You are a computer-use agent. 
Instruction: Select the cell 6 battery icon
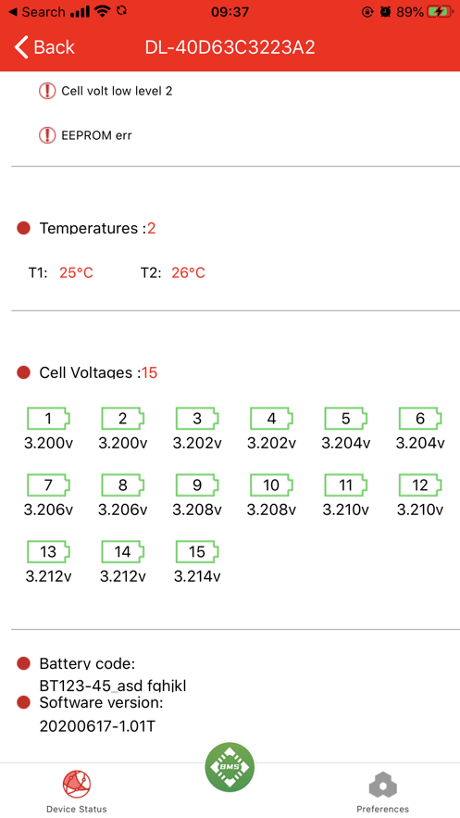420,419
